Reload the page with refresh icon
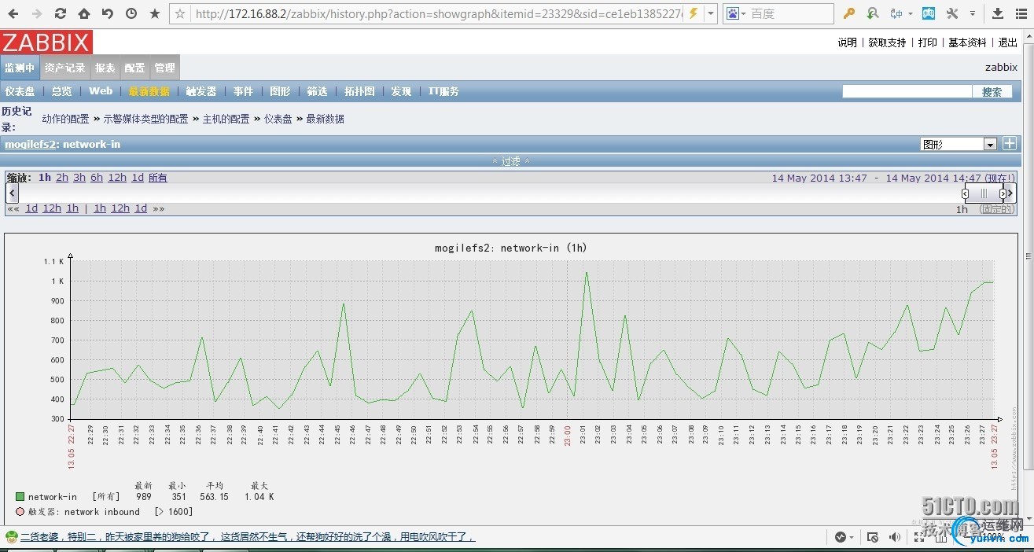The height and width of the screenshot is (552, 1034). [x=60, y=13]
